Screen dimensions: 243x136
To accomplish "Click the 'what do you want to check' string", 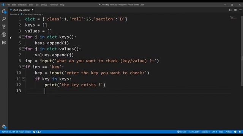I will click(106, 61).
